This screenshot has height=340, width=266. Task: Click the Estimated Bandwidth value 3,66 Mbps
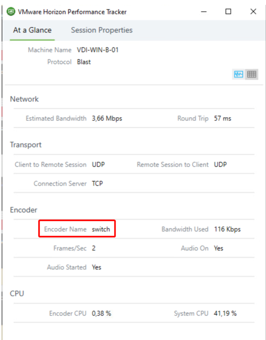(107, 118)
